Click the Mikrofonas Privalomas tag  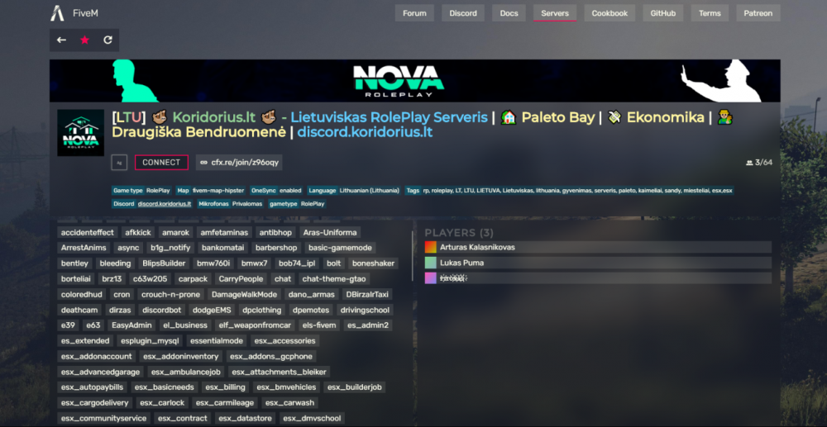click(x=231, y=204)
